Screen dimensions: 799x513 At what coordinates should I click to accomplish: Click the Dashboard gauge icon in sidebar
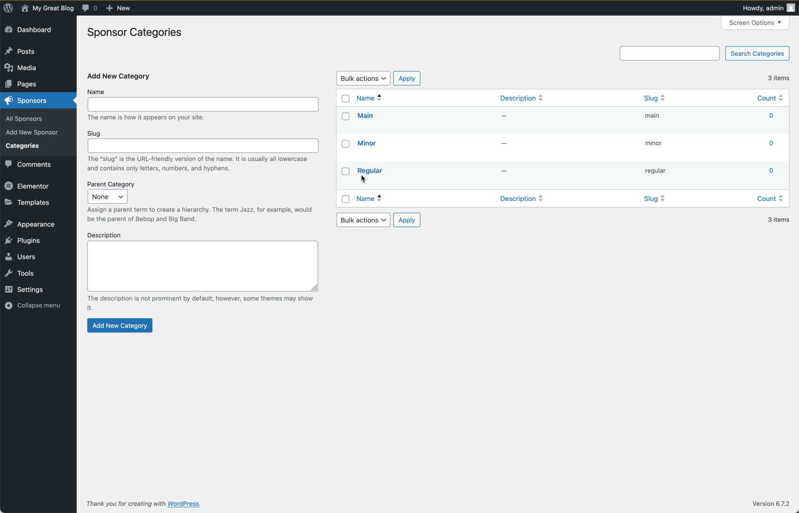(9, 29)
